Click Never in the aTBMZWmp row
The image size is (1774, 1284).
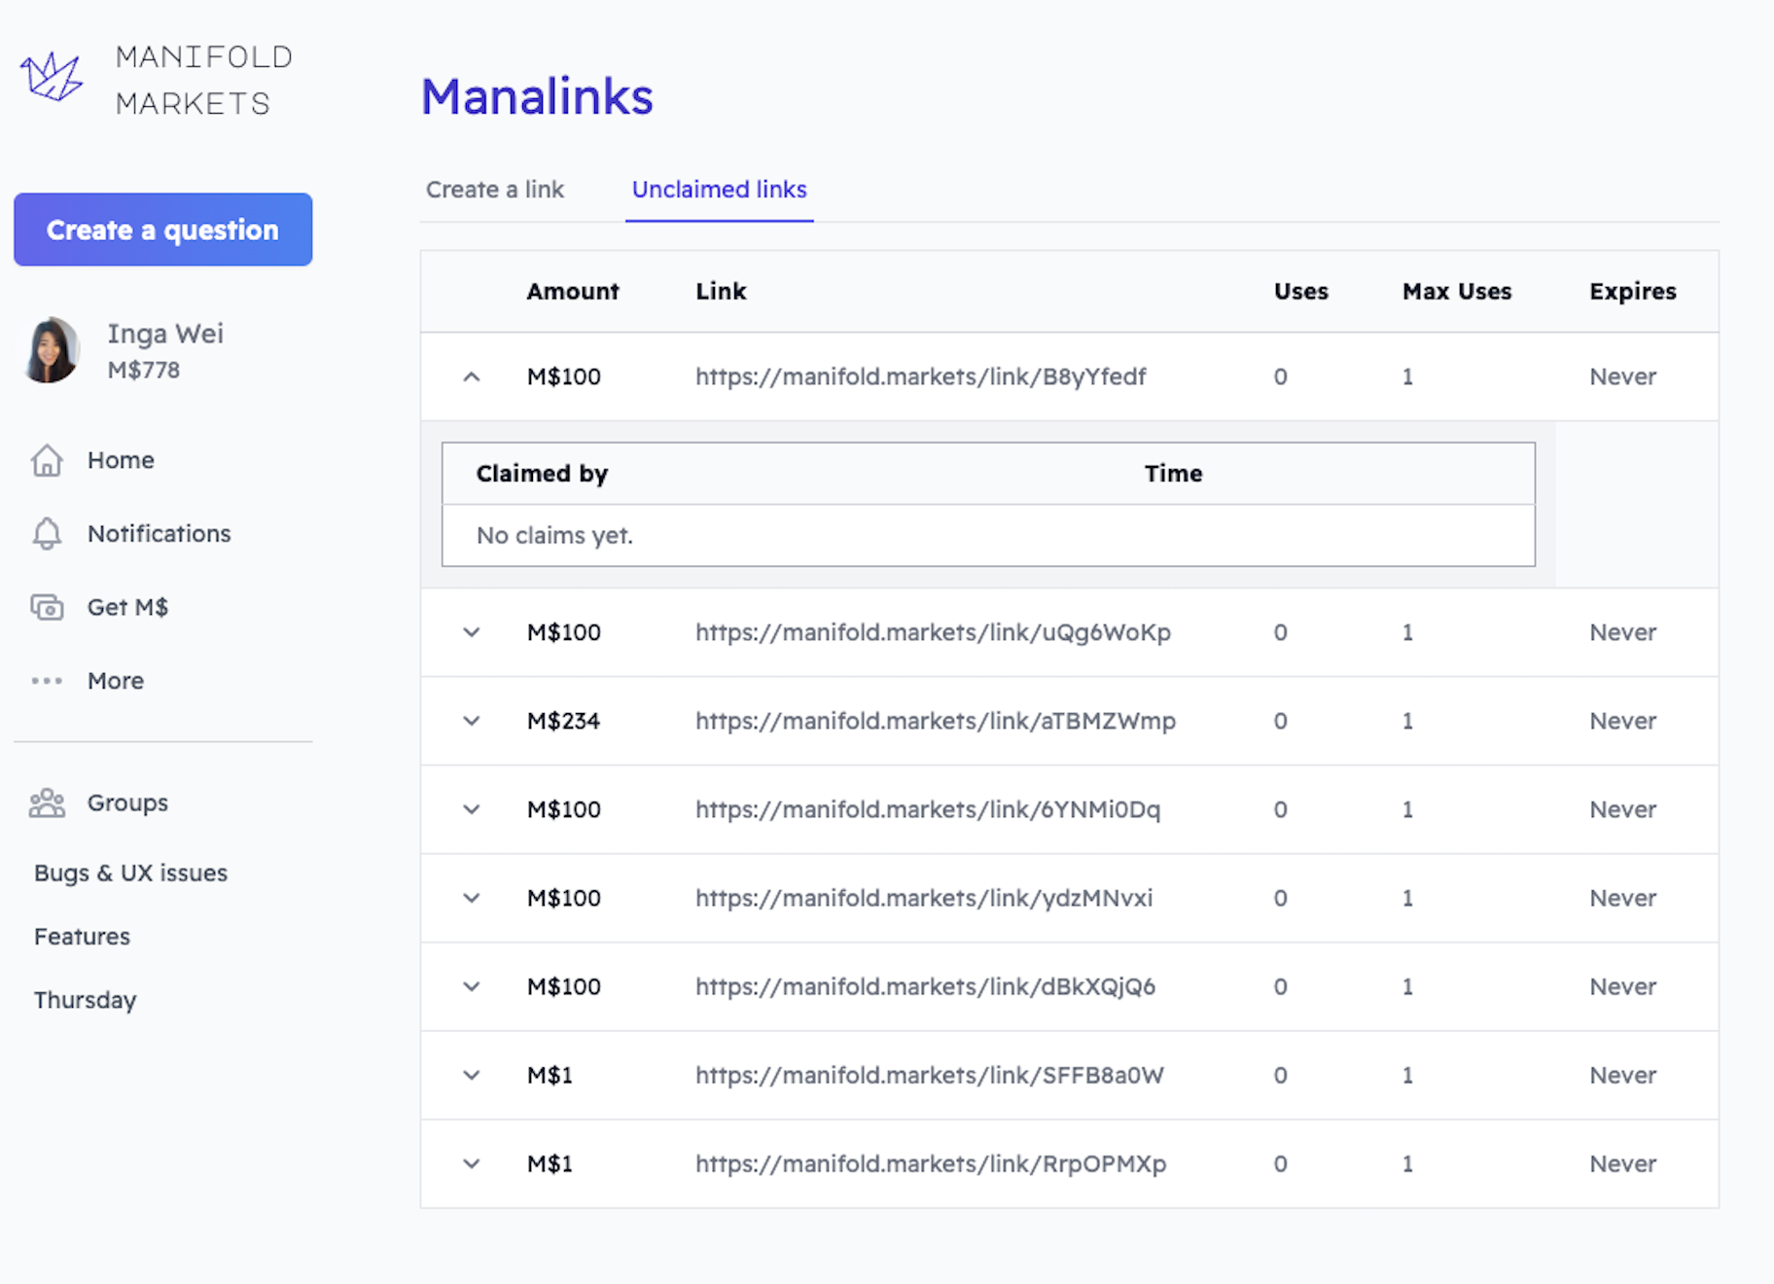click(1622, 721)
